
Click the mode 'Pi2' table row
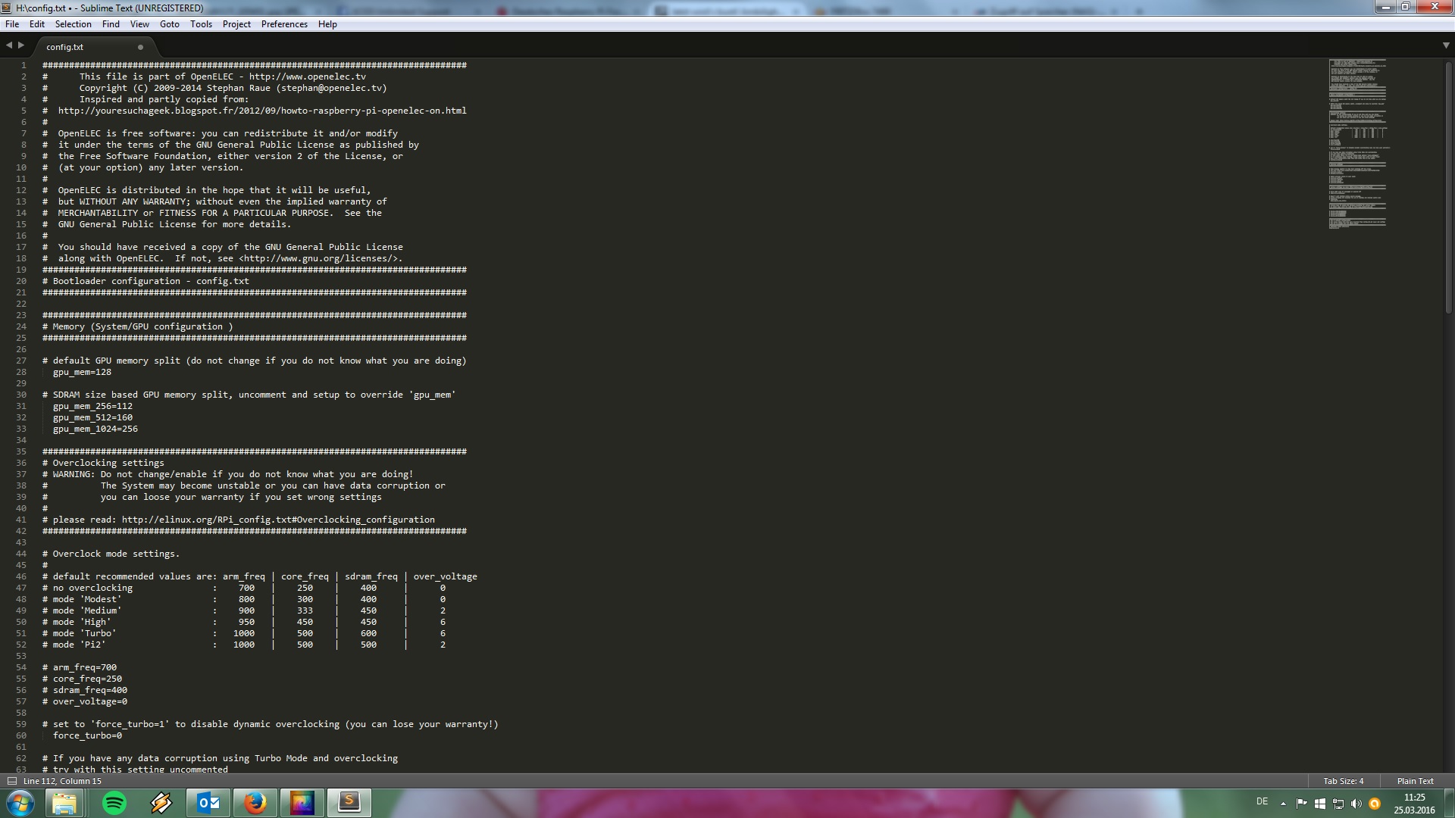tap(244, 645)
